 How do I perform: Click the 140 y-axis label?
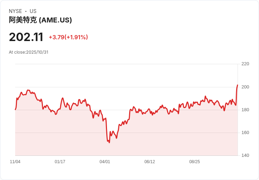tap(245, 155)
